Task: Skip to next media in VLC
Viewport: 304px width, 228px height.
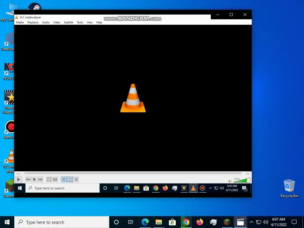Action: pos(40,180)
